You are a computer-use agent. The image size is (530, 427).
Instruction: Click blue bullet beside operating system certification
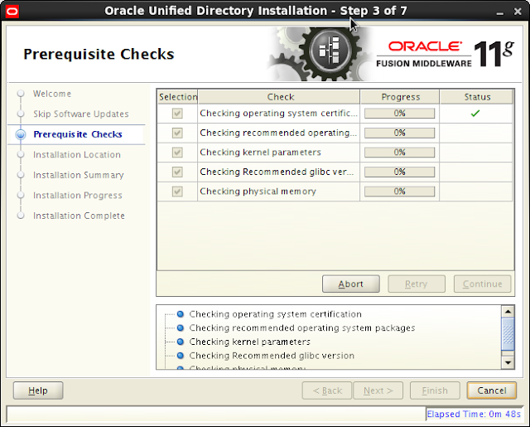click(181, 314)
